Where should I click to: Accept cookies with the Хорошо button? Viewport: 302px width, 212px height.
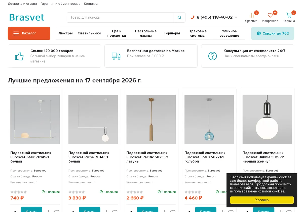(x=262, y=200)
